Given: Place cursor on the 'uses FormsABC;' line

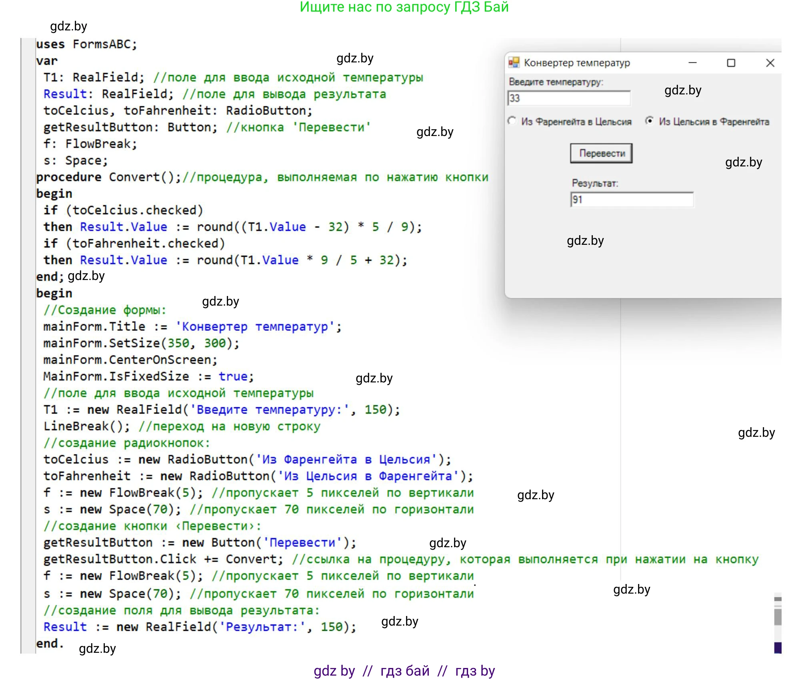Looking at the screenshot, I should click(86, 44).
